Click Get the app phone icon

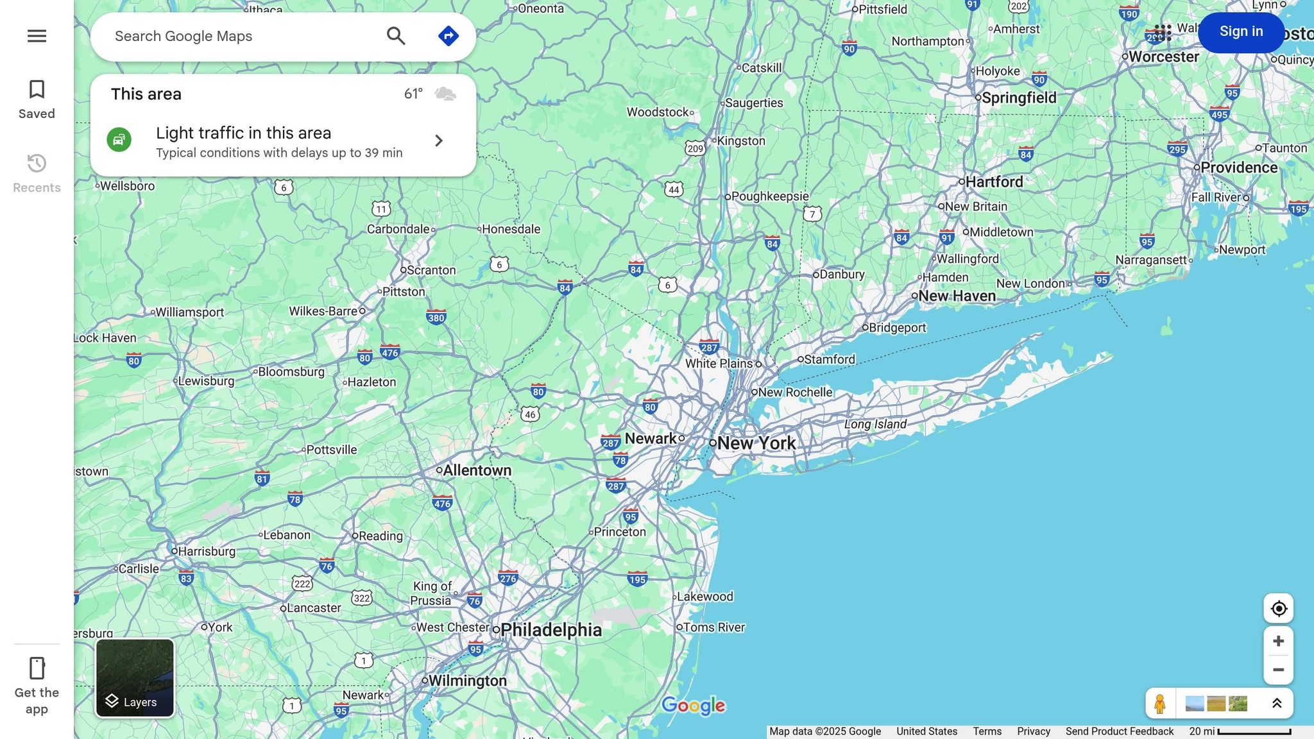click(37, 668)
